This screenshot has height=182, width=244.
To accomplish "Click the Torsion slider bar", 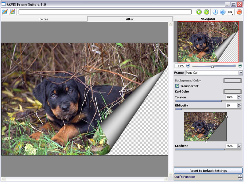I will click(208, 101).
